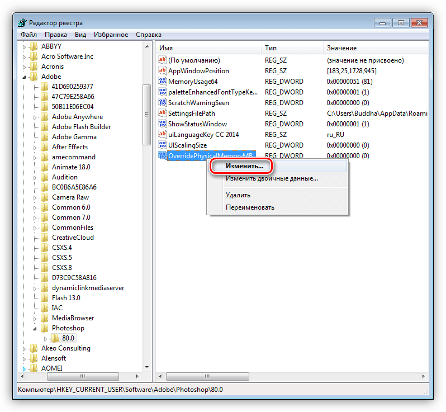Click the Registry Editor title bar icon
Viewport: 446px width, 412px height.
point(22,23)
